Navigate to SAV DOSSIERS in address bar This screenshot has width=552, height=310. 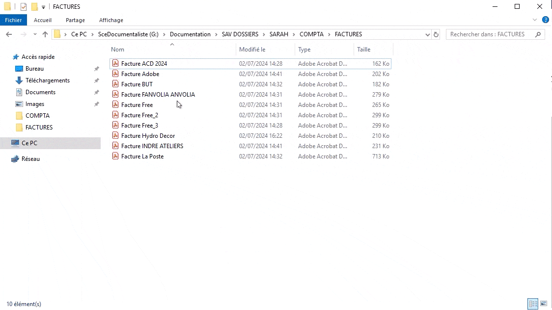[x=240, y=34]
